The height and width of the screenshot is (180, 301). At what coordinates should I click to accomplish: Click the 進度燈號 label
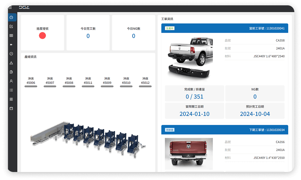pyautogui.click(x=43, y=29)
